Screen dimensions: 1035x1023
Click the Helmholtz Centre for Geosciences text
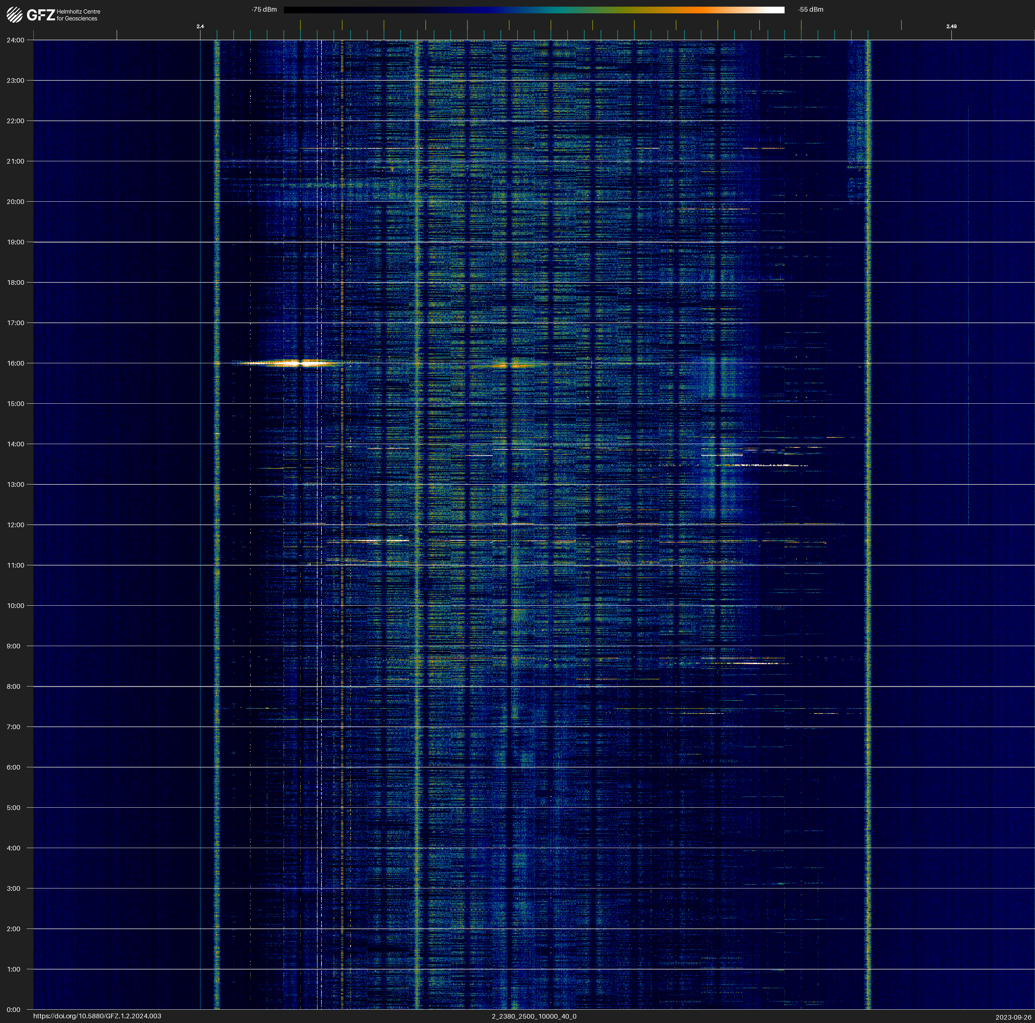[78, 15]
